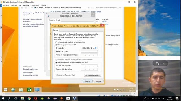Select the General tab of the TCP/IPv4 dialog

coord(56,30)
